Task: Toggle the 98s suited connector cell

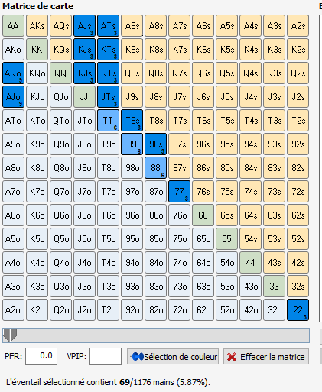Action: click(155, 144)
